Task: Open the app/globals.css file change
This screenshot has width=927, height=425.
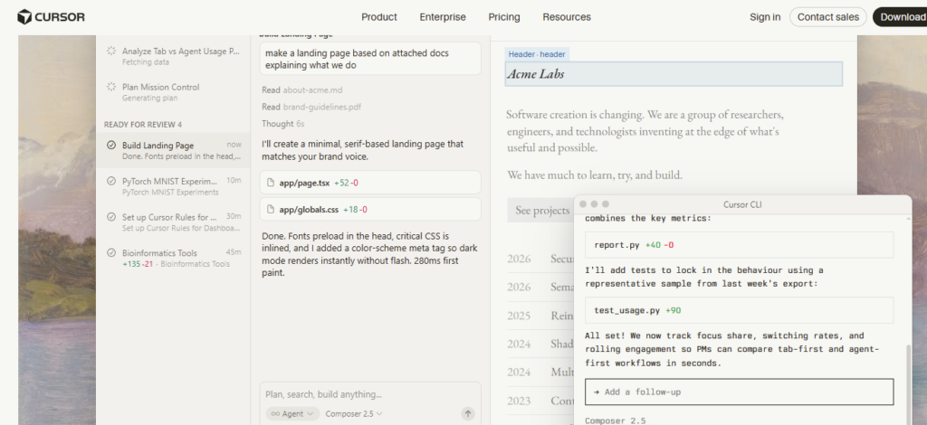Action: [x=370, y=210]
